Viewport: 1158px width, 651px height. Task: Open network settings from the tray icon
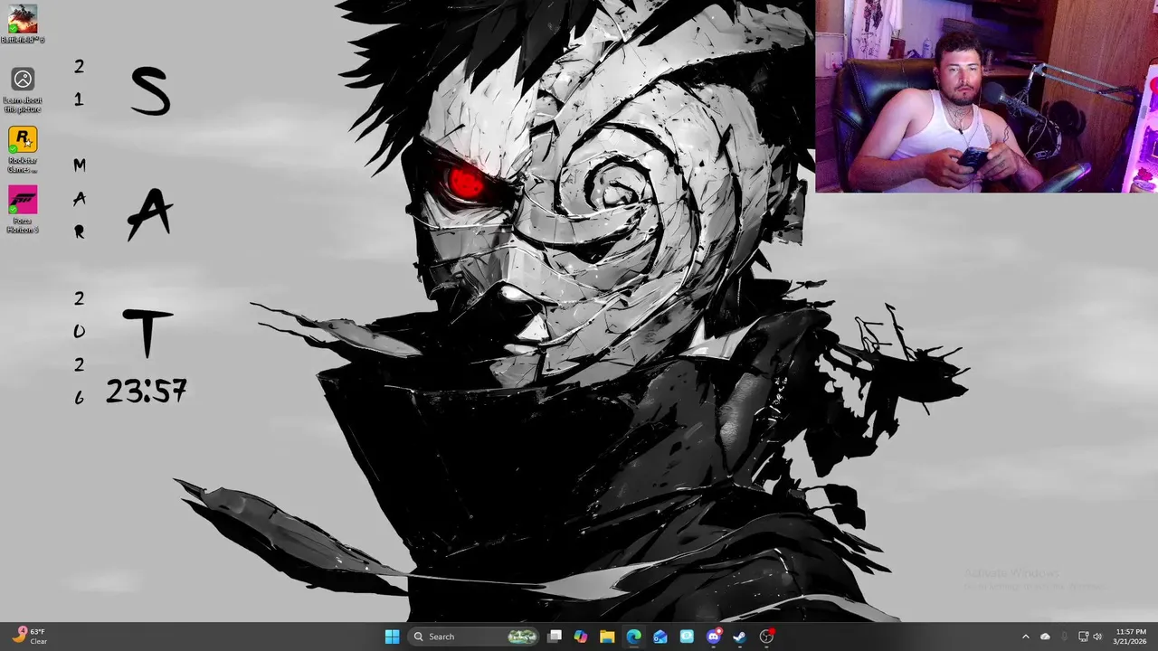(x=1083, y=637)
